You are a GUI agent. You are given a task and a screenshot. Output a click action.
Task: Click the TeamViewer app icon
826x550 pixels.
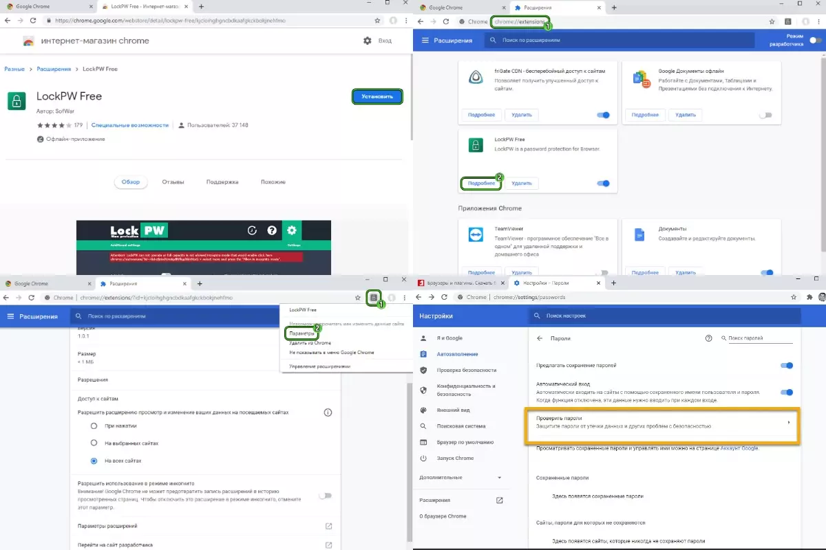click(x=476, y=235)
